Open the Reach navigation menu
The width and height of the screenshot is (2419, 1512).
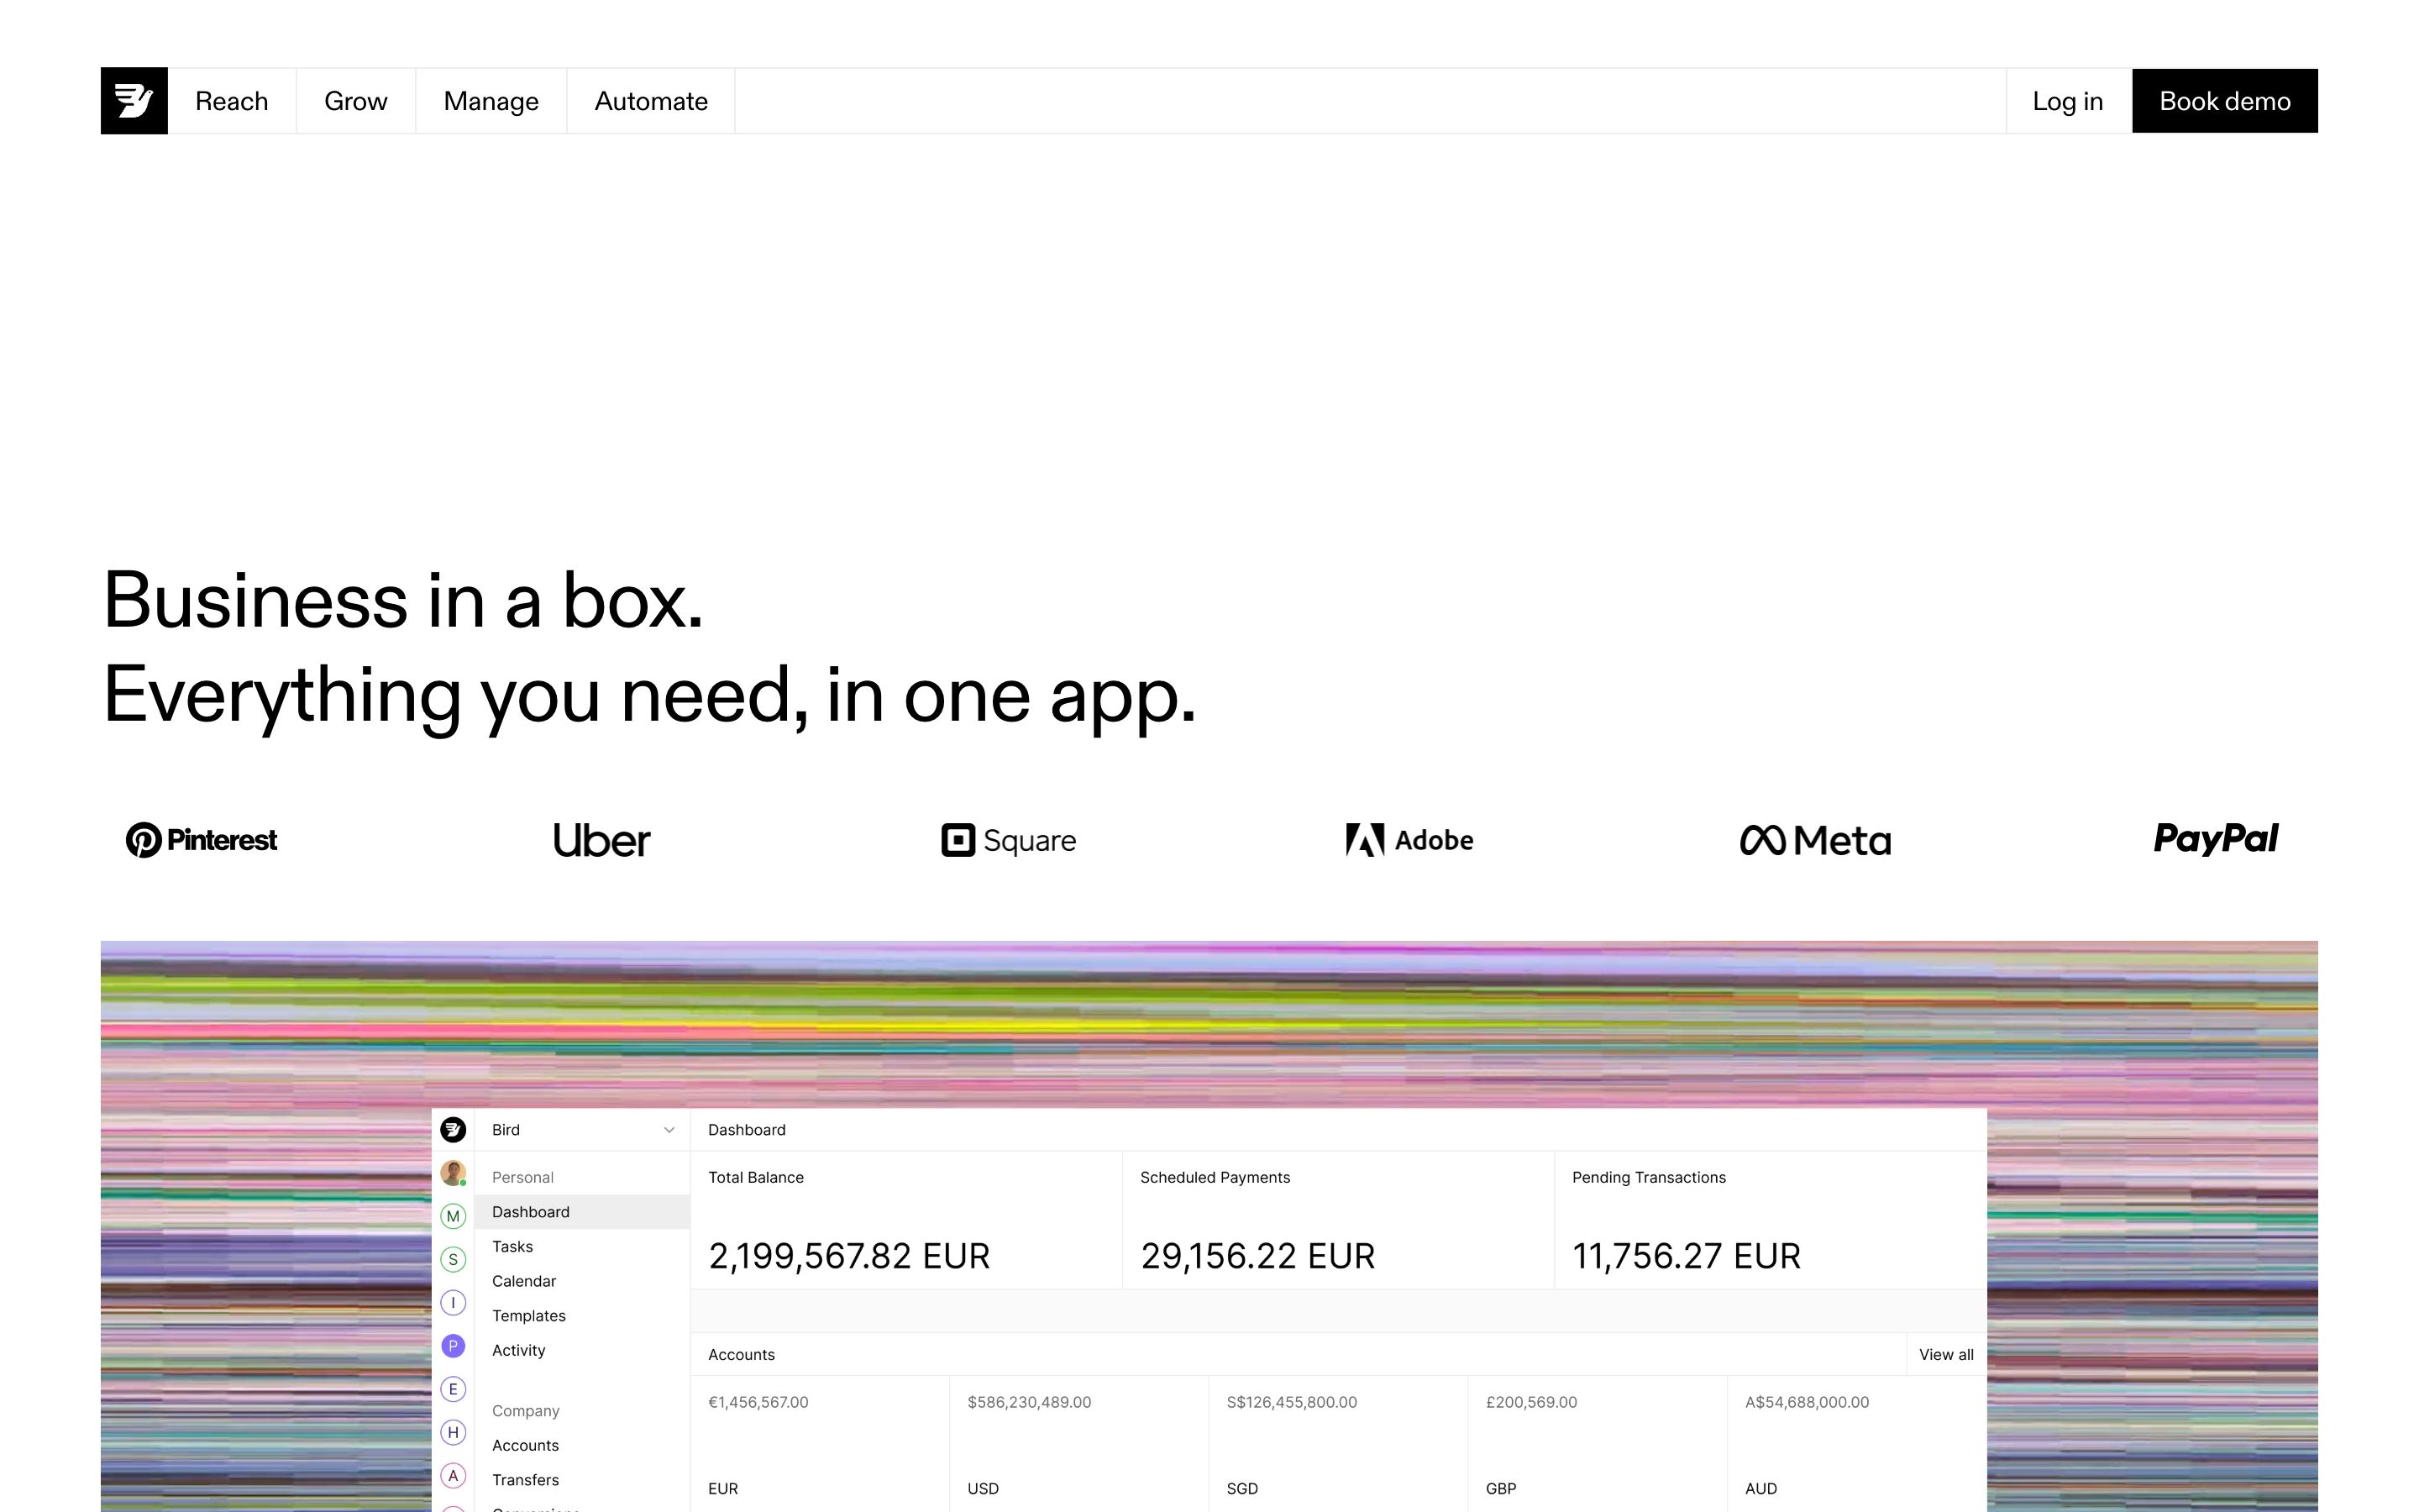point(231,101)
